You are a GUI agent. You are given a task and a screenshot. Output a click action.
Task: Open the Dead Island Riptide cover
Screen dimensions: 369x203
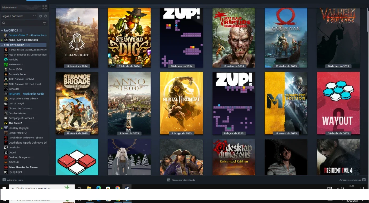(234, 38)
